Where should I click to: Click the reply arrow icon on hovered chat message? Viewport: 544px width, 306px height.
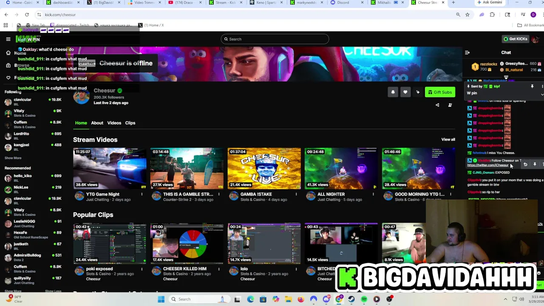[x=525, y=164]
